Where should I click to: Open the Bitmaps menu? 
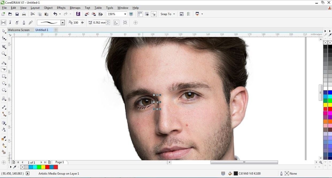[75, 8]
